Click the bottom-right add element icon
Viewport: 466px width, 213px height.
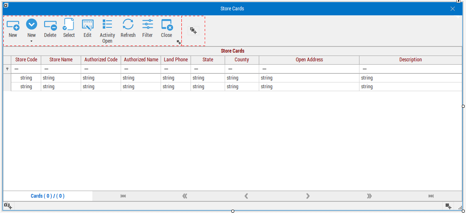(449, 206)
